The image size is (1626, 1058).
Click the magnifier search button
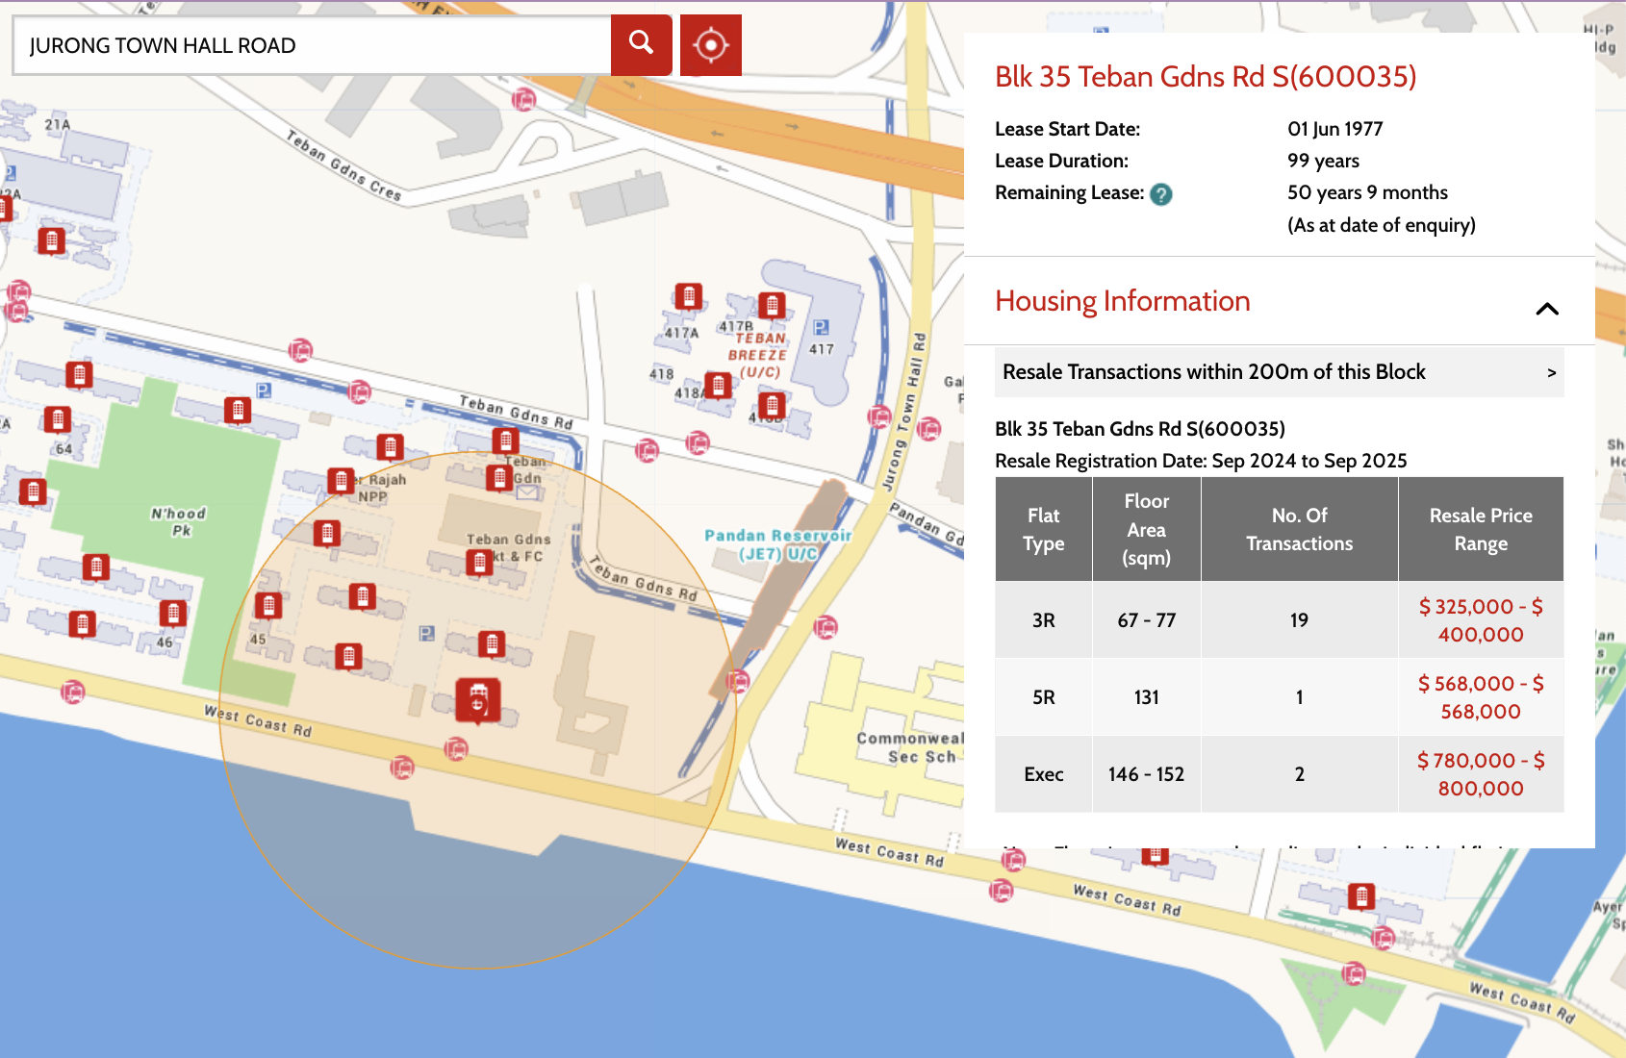click(641, 44)
